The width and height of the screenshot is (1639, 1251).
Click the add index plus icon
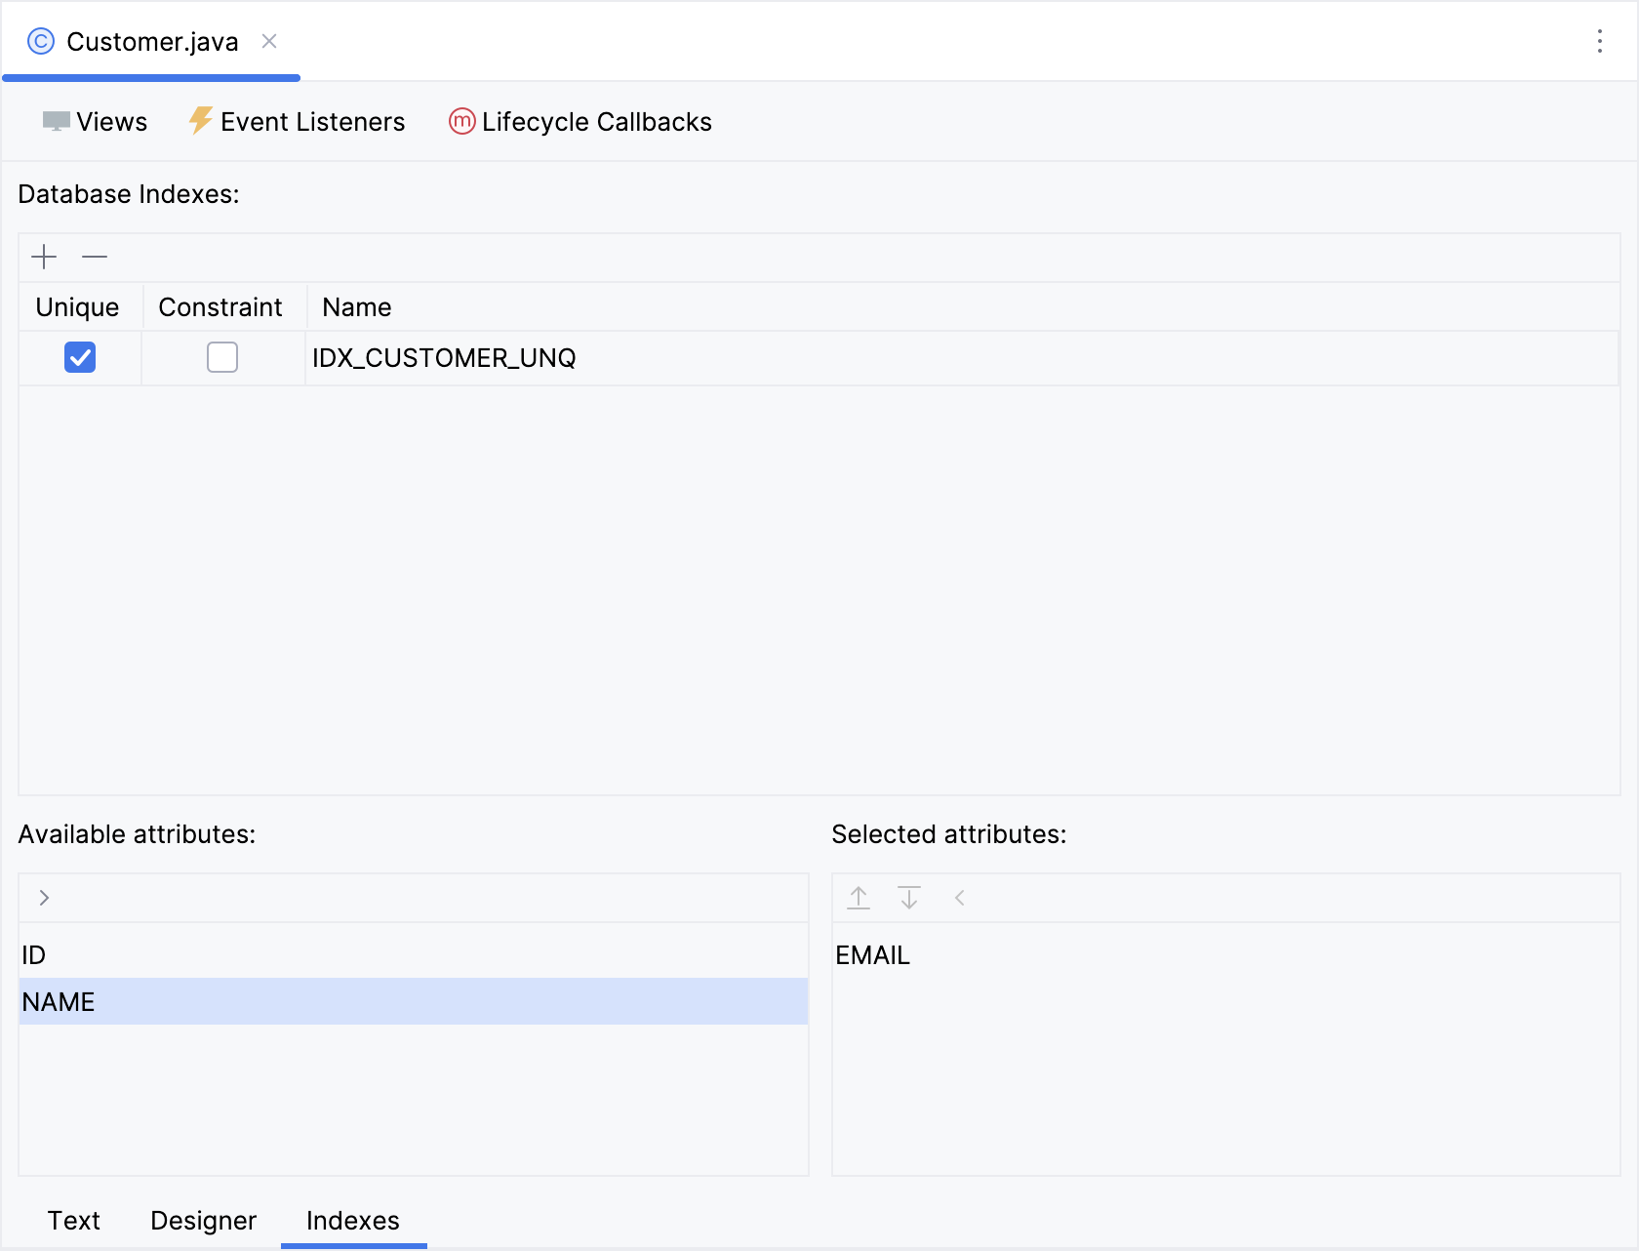[44, 258]
